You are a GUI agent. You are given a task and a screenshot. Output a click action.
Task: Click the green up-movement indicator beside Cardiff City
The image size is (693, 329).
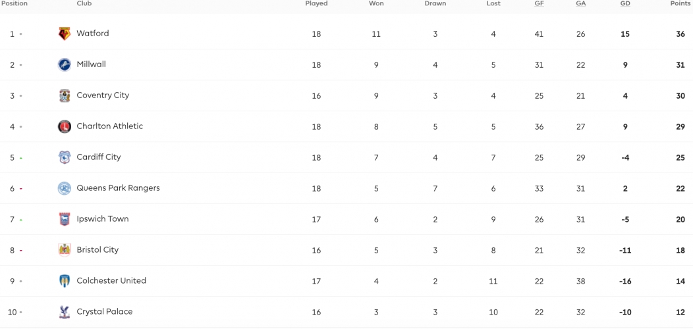click(21, 158)
